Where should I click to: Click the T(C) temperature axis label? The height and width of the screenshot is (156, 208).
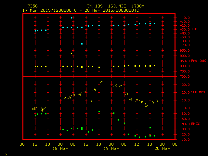(195, 29)
